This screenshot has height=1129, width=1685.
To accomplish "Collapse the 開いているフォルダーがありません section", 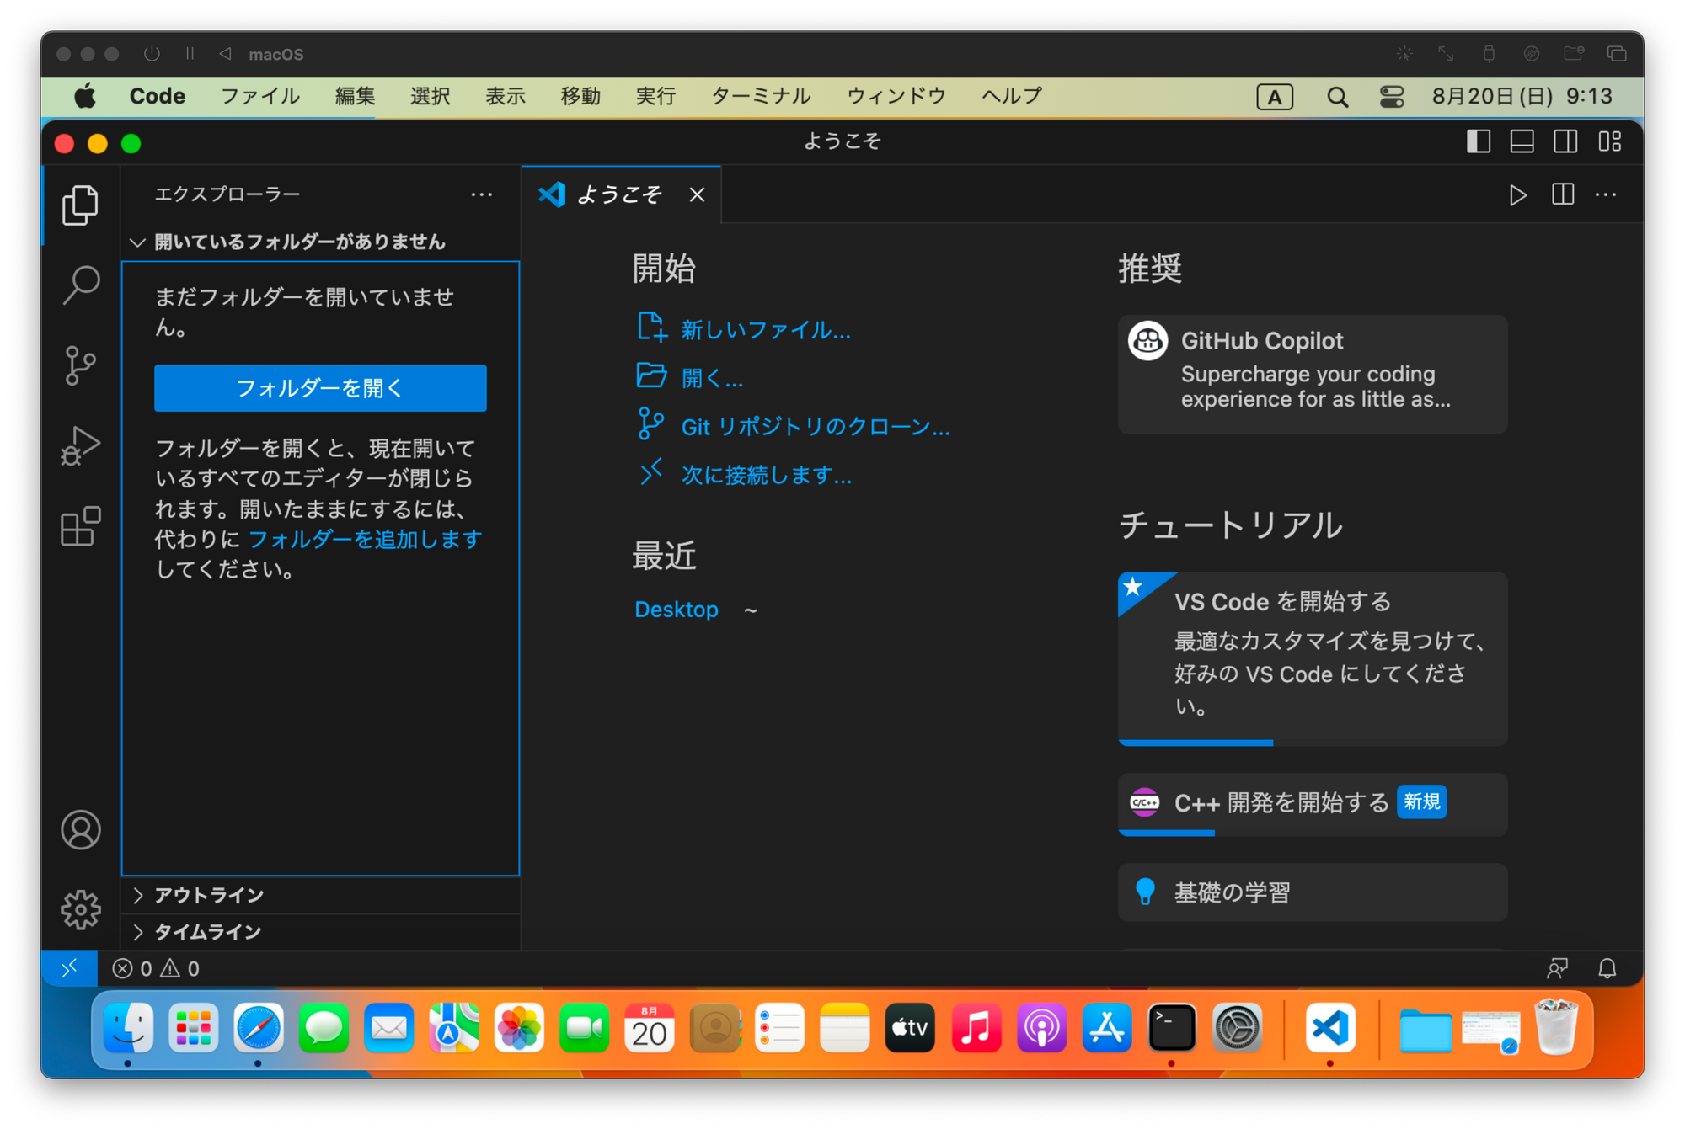I will pos(299,242).
